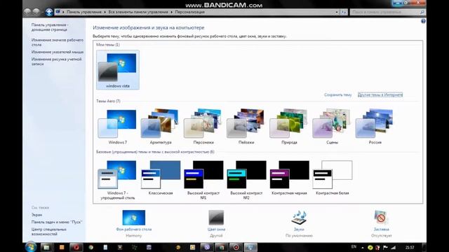
Task: Click the Action Center flag tray icon
Action: click(385, 247)
